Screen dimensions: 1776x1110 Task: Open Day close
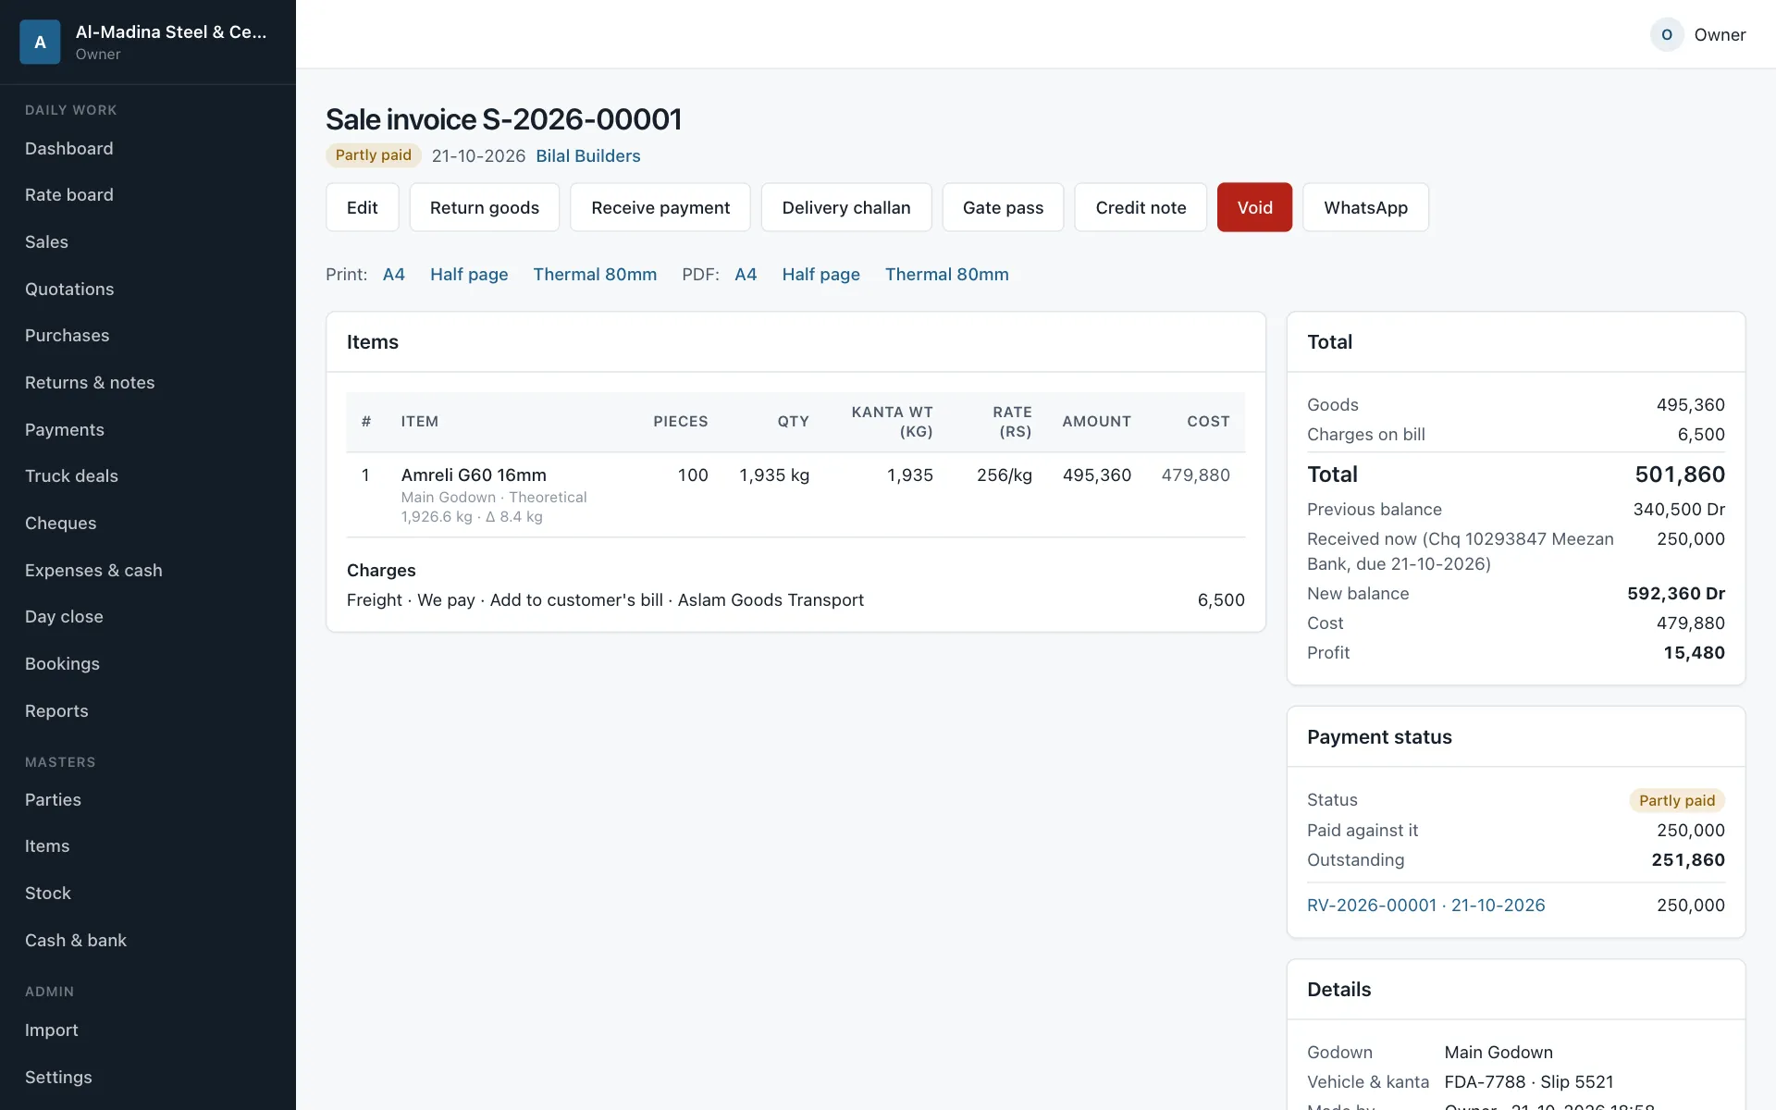coord(64,617)
